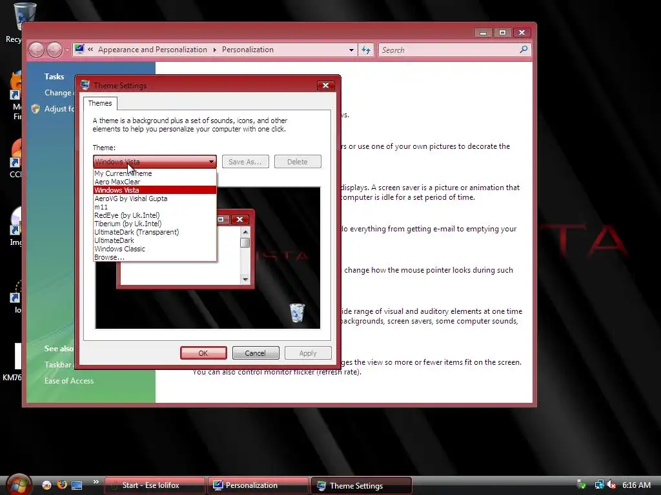Screen dimensions: 661x495
Task: Click the preview Recycle Bin icon
Action: pyautogui.click(x=297, y=313)
